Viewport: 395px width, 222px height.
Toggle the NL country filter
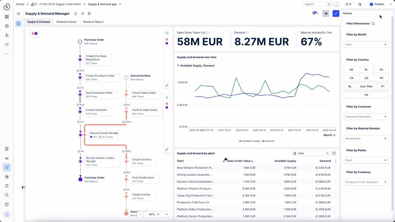(350, 86)
